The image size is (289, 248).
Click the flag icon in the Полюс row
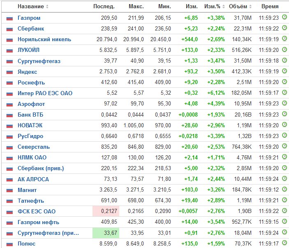tap(9, 244)
